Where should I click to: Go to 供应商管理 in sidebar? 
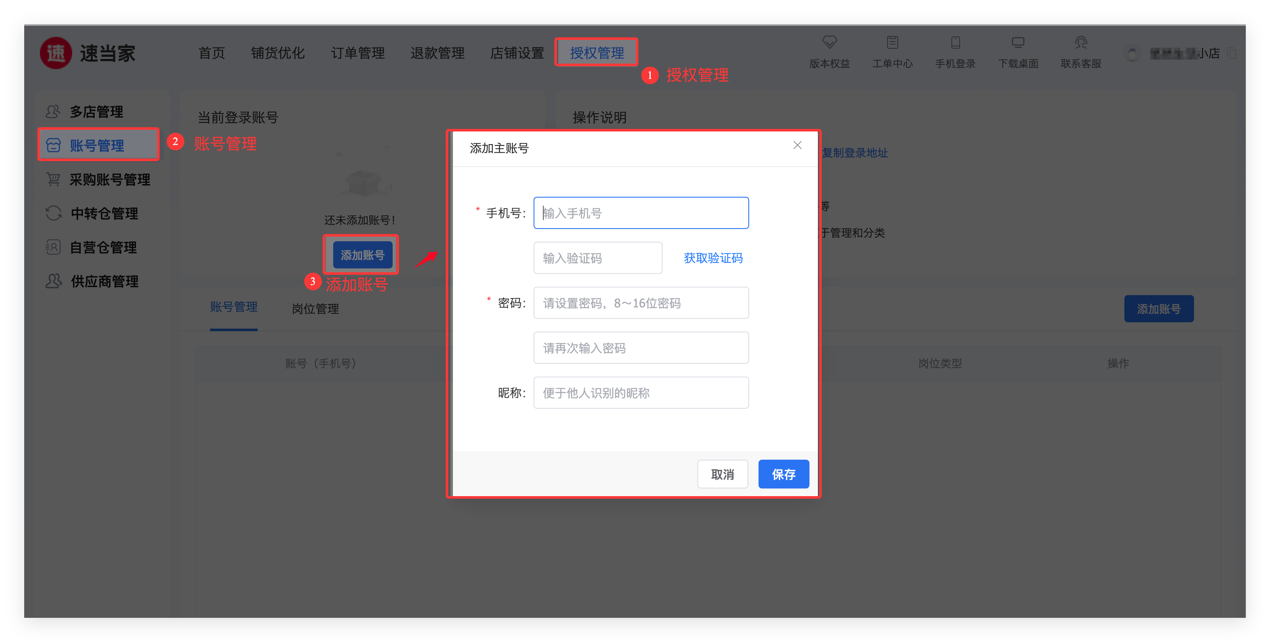104,281
